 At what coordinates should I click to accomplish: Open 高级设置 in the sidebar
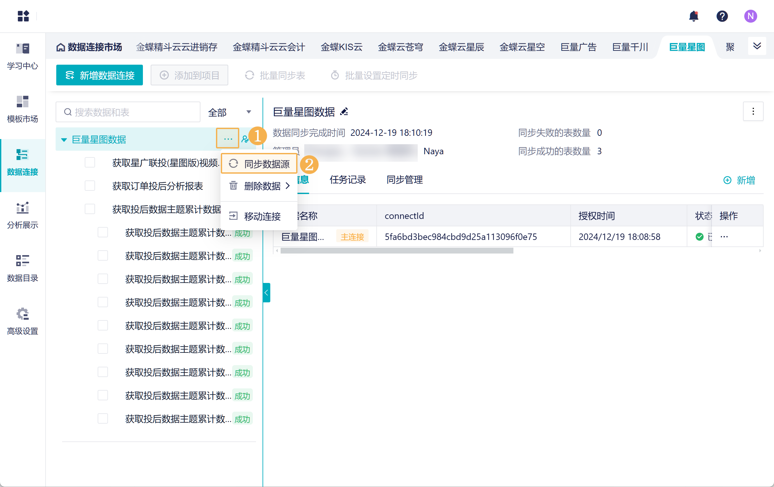[22, 321]
